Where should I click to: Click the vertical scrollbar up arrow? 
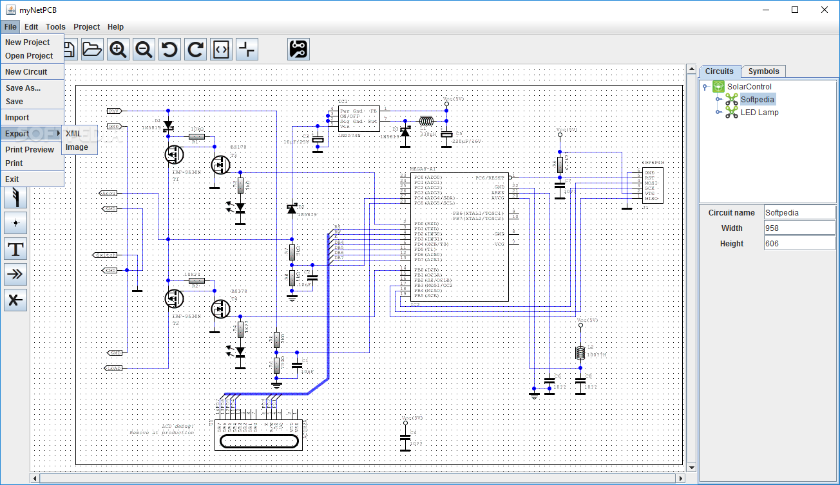point(692,69)
